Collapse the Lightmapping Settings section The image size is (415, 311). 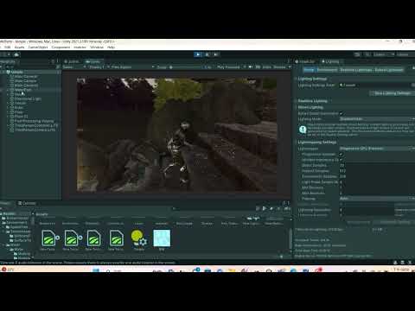pos(296,143)
